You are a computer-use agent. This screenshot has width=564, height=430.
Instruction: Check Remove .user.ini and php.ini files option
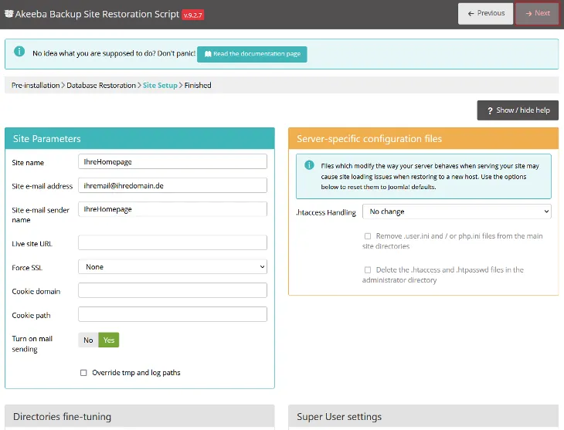click(368, 236)
